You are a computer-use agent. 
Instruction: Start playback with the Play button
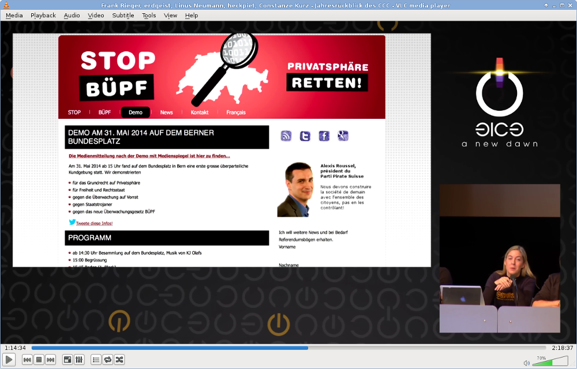point(9,359)
